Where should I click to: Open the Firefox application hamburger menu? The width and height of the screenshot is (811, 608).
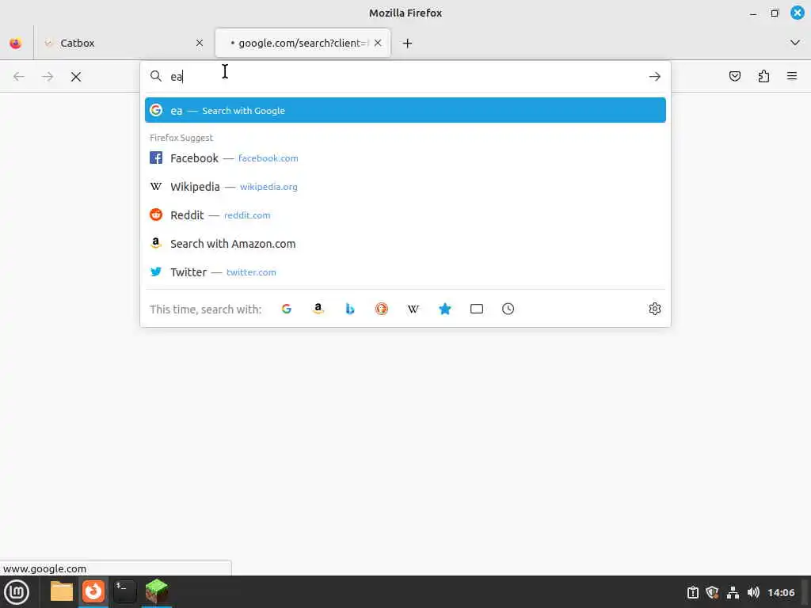click(792, 77)
